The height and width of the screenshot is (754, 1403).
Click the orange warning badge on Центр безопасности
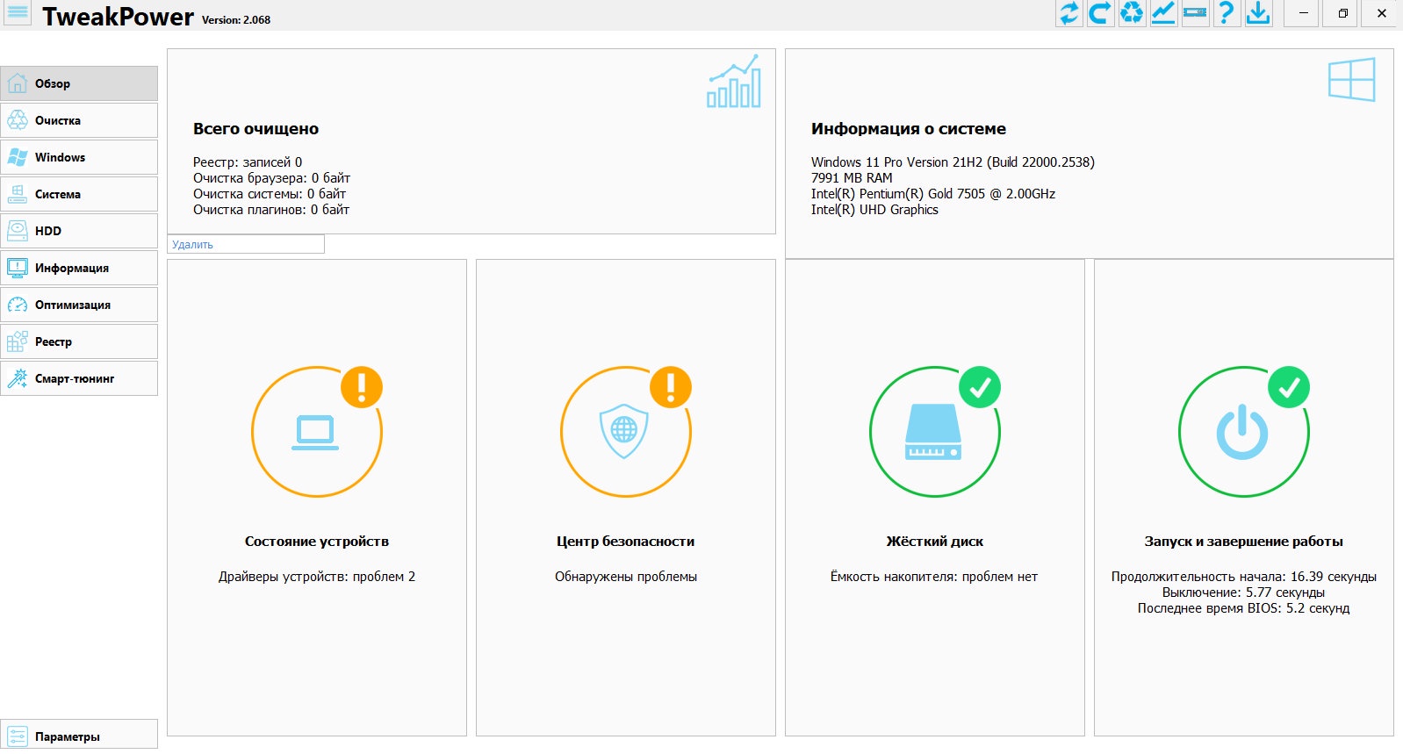click(x=671, y=387)
